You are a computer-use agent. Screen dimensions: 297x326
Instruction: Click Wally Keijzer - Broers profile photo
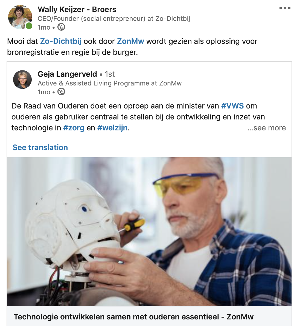[20, 17]
